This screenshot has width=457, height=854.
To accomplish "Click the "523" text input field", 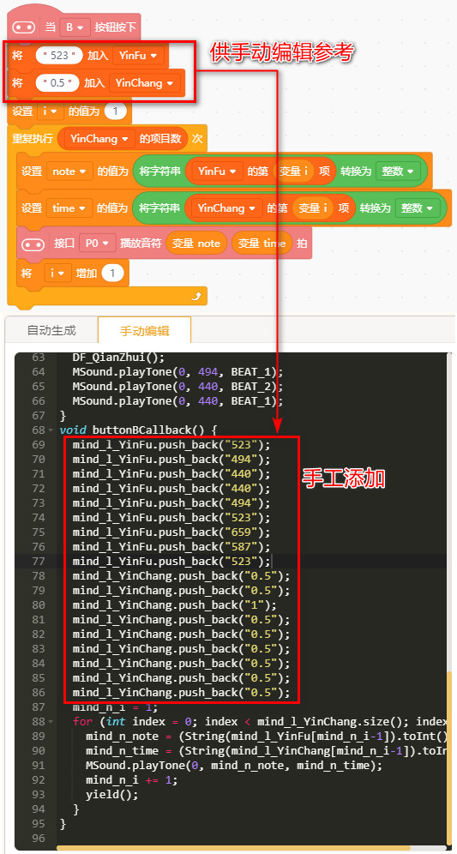I will (59, 55).
